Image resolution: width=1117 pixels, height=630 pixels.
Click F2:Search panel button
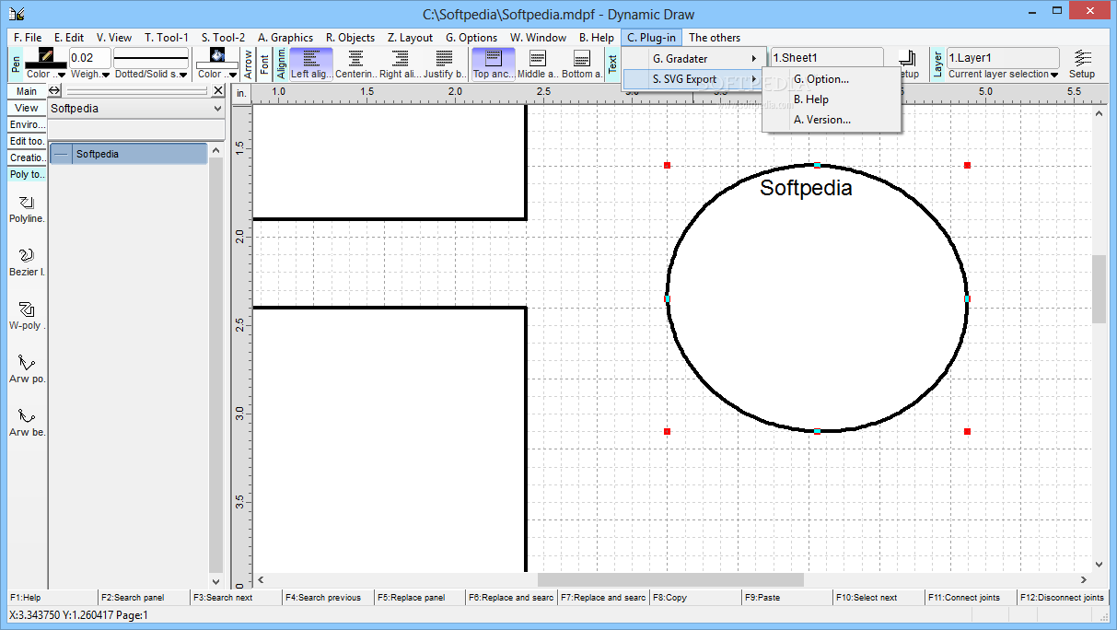coord(144,598)
